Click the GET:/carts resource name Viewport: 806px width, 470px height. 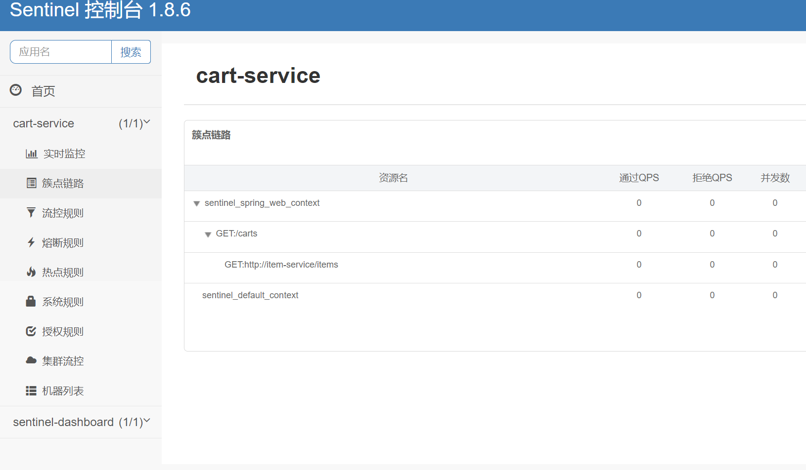coord(236,234)
